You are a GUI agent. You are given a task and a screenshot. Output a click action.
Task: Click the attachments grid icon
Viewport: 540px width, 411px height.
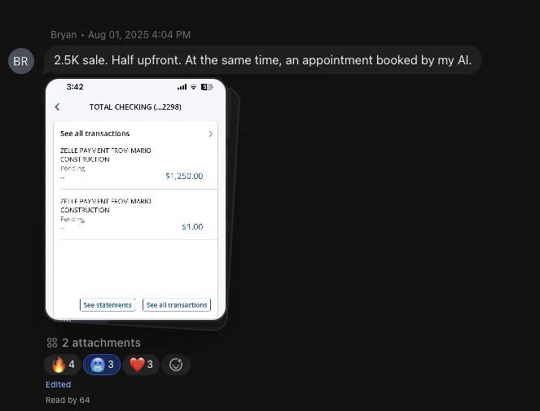[52, 343]
